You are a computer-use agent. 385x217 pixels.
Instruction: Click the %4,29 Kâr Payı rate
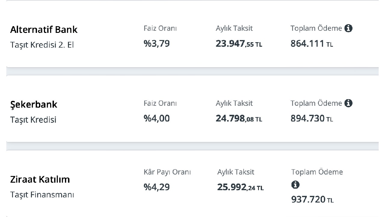157,187
